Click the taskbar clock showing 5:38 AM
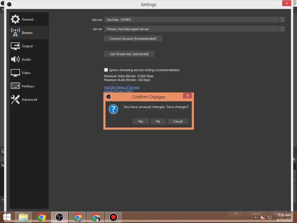Screen dimensions: 297x223 tap(284, 217)
